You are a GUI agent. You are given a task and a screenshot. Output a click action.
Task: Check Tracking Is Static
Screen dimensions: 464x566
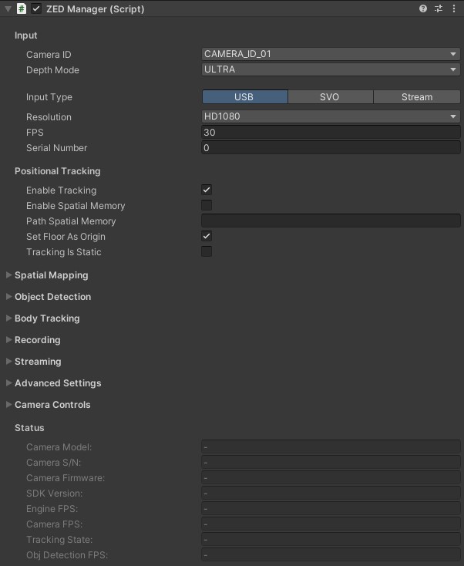(207, 251)
